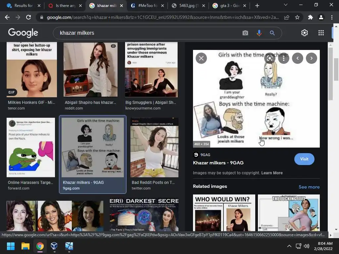Switch to the "#MeToo fo" tab
This screenshot has width=339, height=254.
pyautogui.click(x=148, y=6)
